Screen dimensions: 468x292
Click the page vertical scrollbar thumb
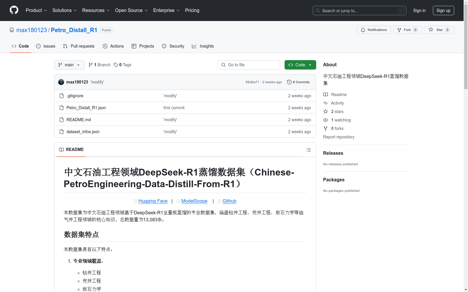point(466,47)
